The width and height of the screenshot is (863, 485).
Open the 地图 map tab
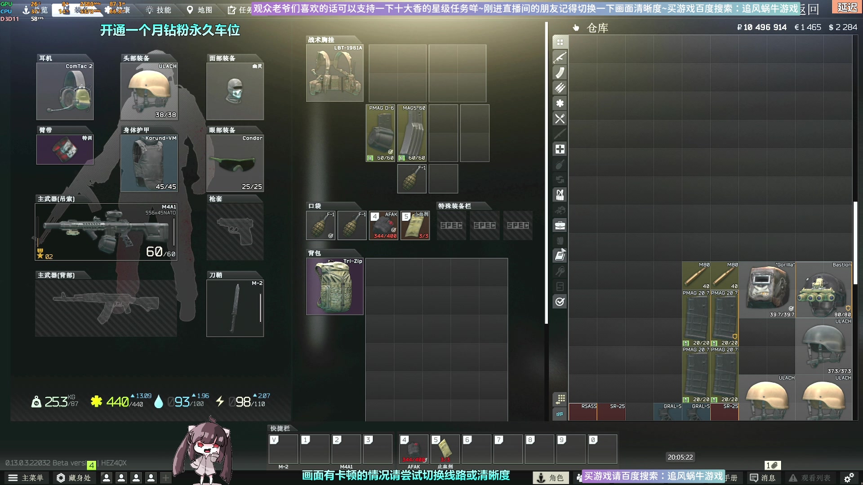pyautogui.click(x=199, y=10)
